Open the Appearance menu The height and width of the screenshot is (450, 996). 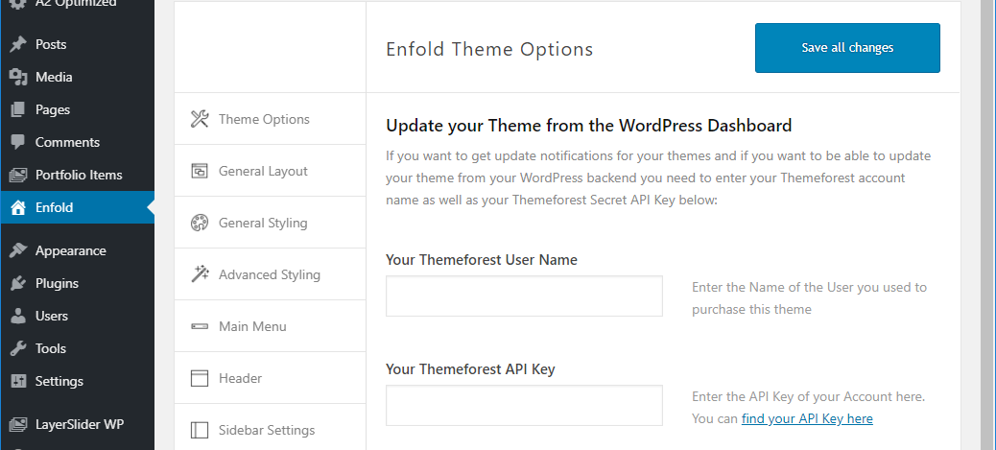[x=70, y=250]
